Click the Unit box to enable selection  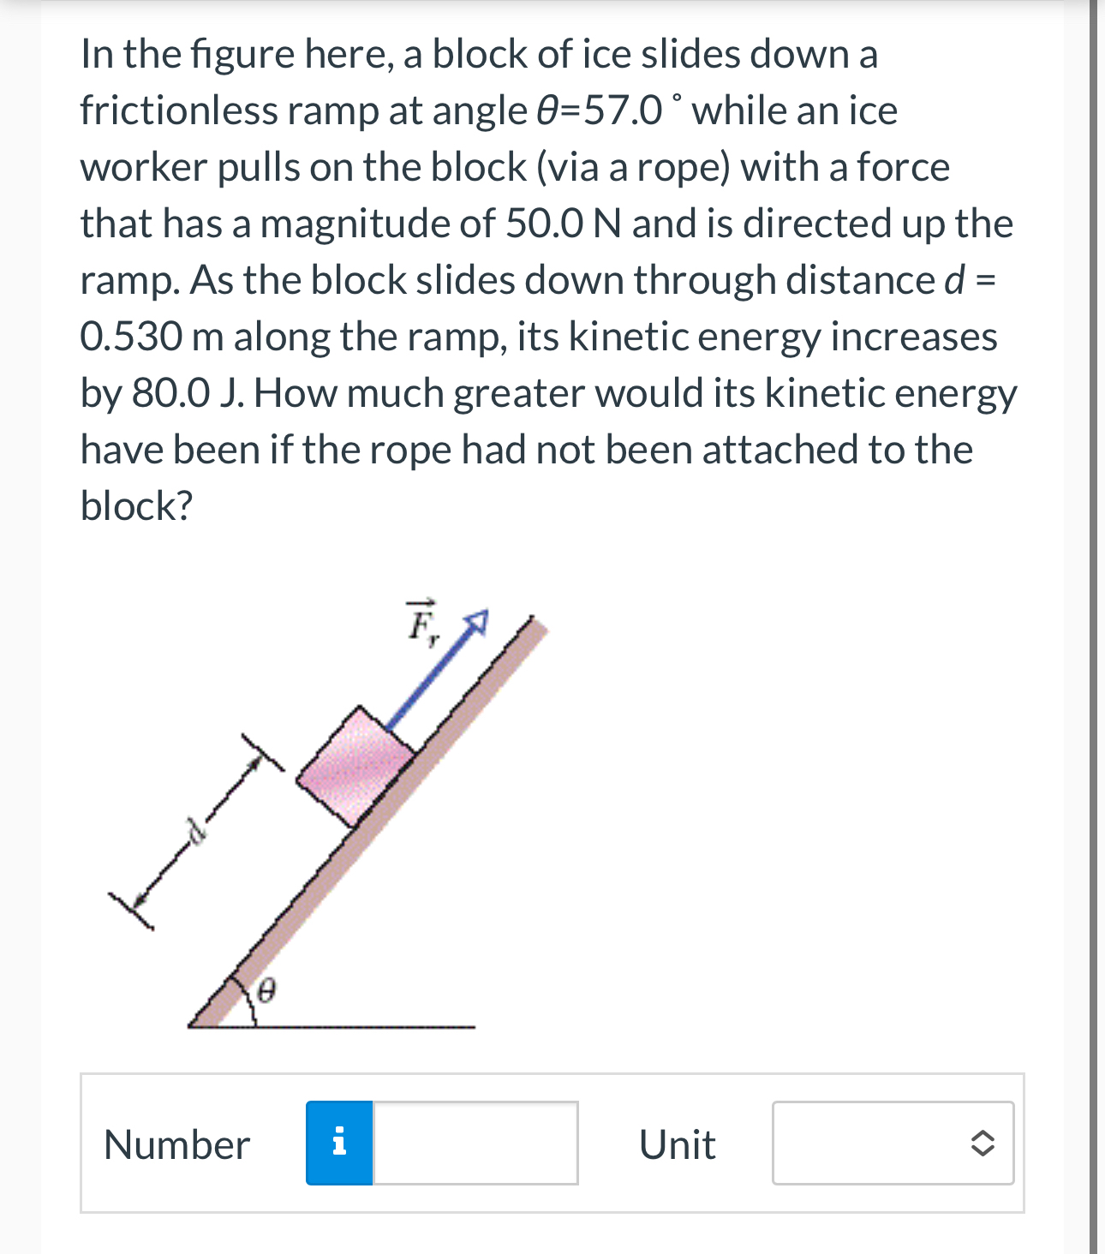[893, 1144]
